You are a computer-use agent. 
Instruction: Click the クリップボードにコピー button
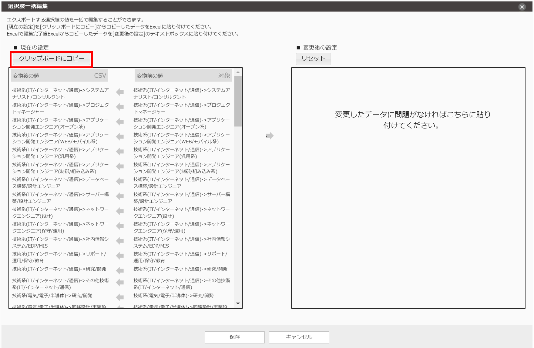[x=52, y=59]
